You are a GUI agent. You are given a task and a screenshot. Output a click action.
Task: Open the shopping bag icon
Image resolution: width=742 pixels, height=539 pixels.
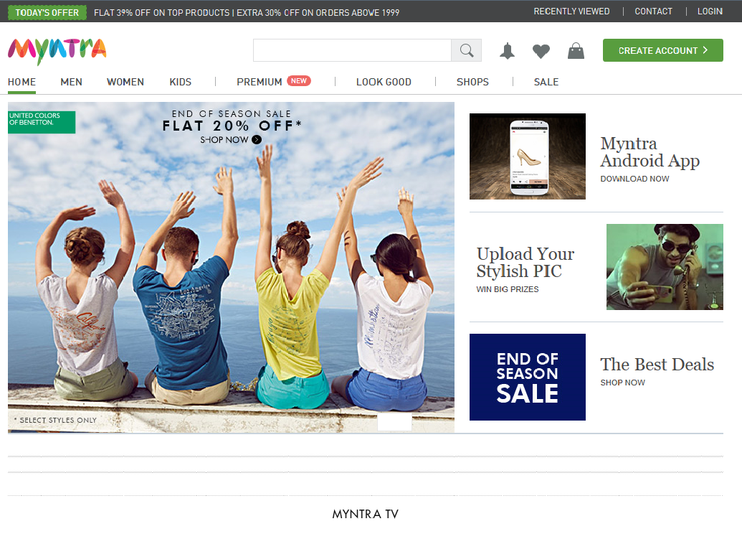click(x=576, y=51)
